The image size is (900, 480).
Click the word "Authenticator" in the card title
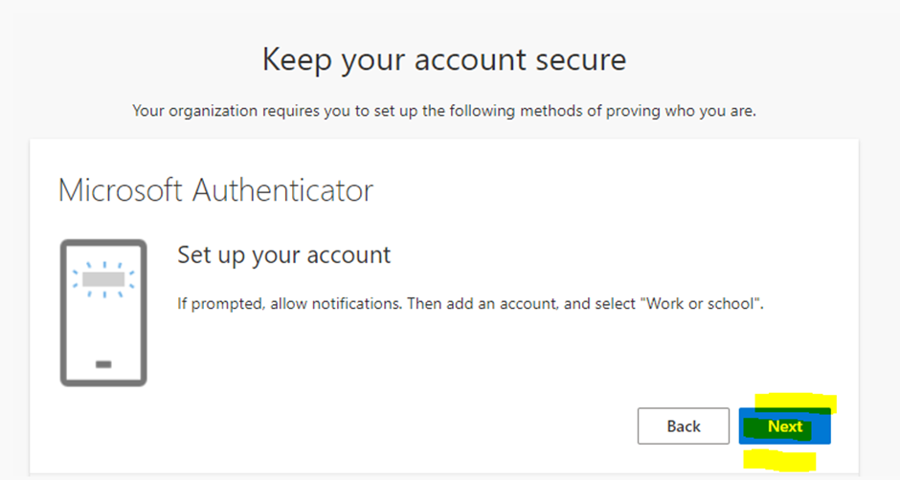coord(283,189)
